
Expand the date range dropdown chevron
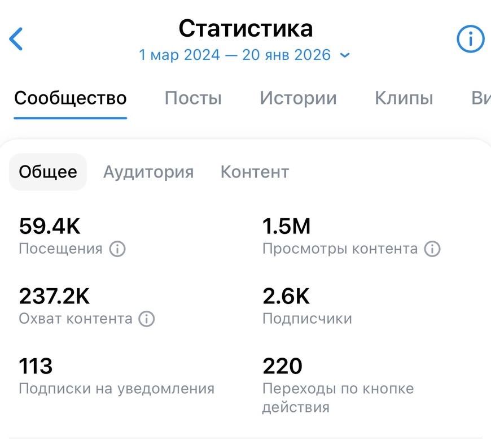click(345, 55)
